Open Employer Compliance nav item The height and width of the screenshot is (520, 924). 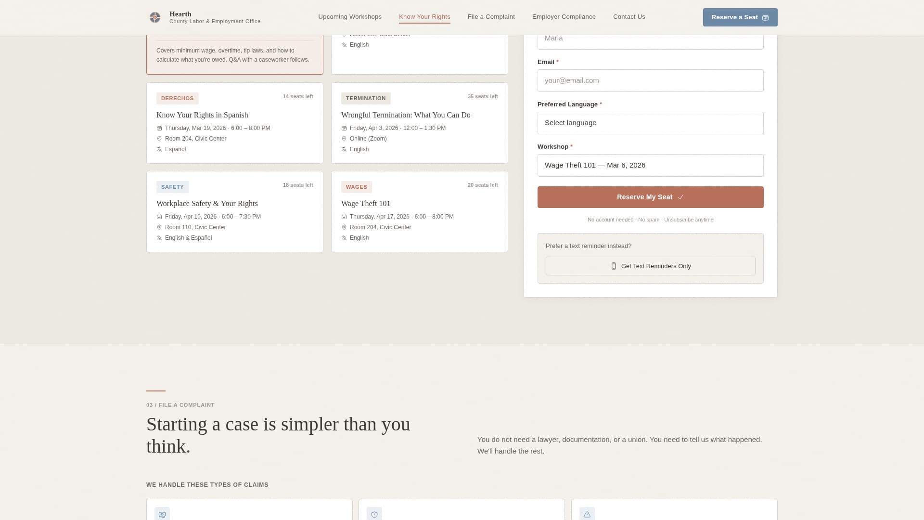pyautogui.click(x=564, y=17)
